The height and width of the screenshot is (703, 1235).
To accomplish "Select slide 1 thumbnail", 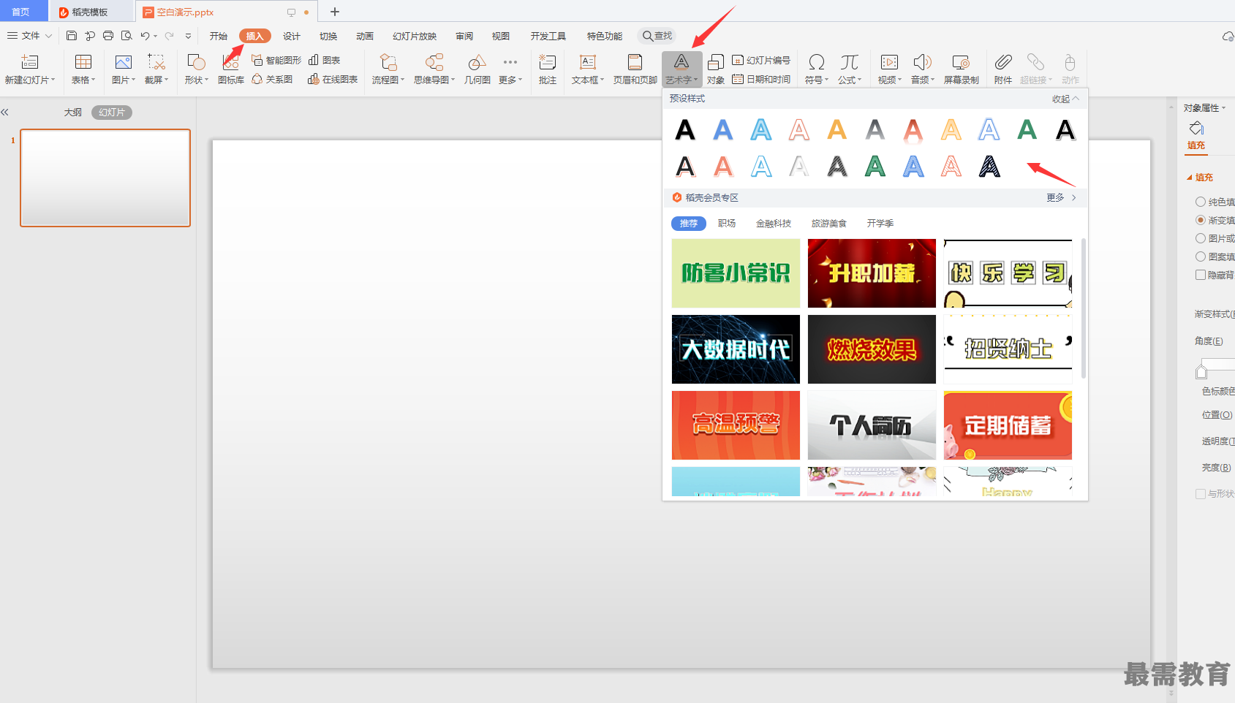I will click(105, 178).
